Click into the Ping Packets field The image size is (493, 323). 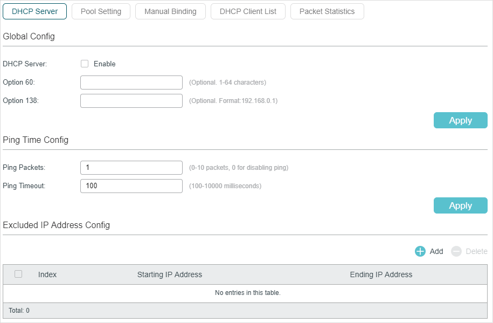coord(131,168)
